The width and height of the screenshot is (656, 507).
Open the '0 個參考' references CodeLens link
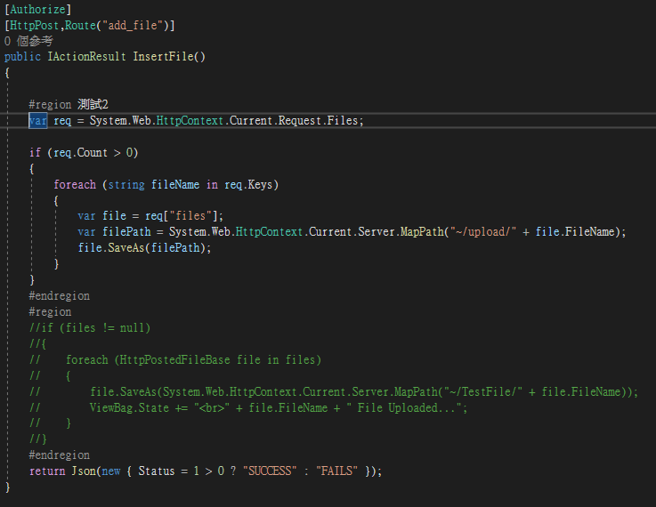pos(28,41)
